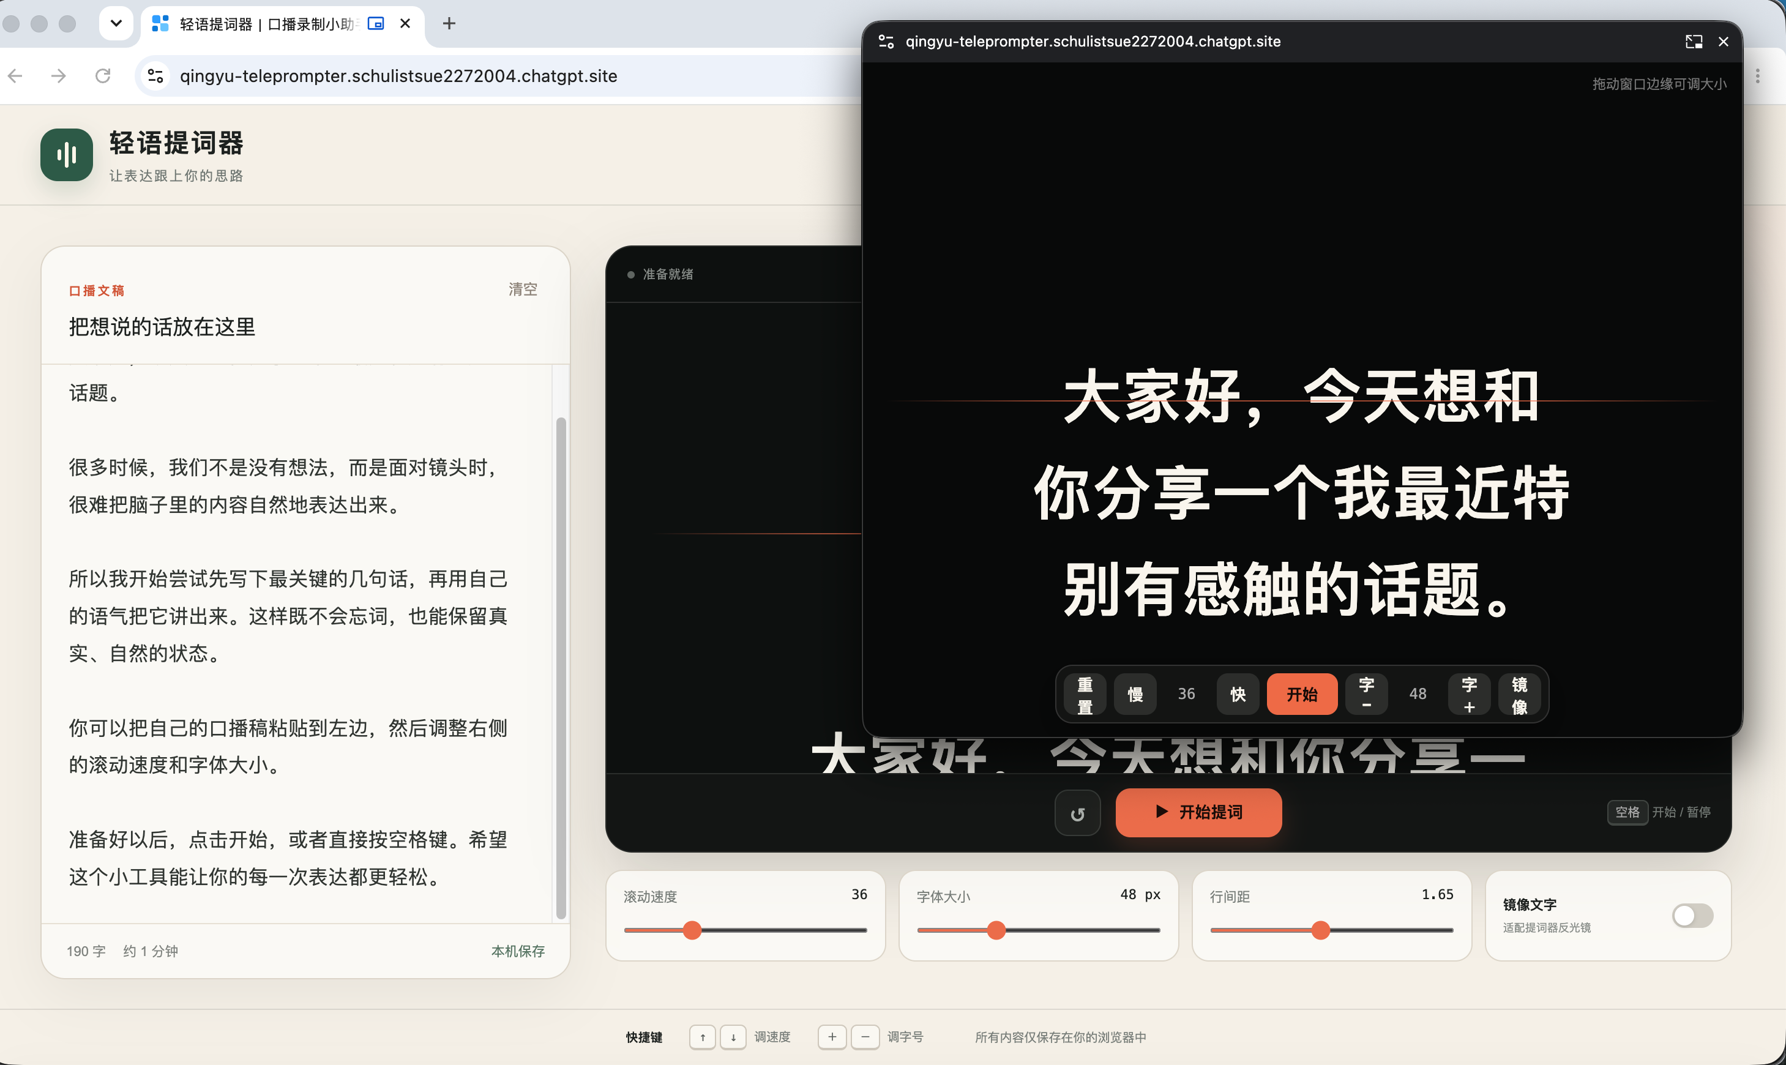
Task: Click 字− to decrease font in popup
Action: 1366,695
